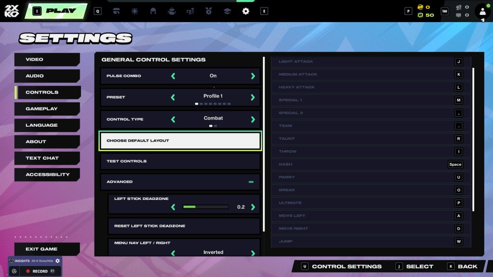Select the graduation cap tutorial icon
The width and height of the screenshot is (493, 277).
pyautogui.click(x=227, y=11)
